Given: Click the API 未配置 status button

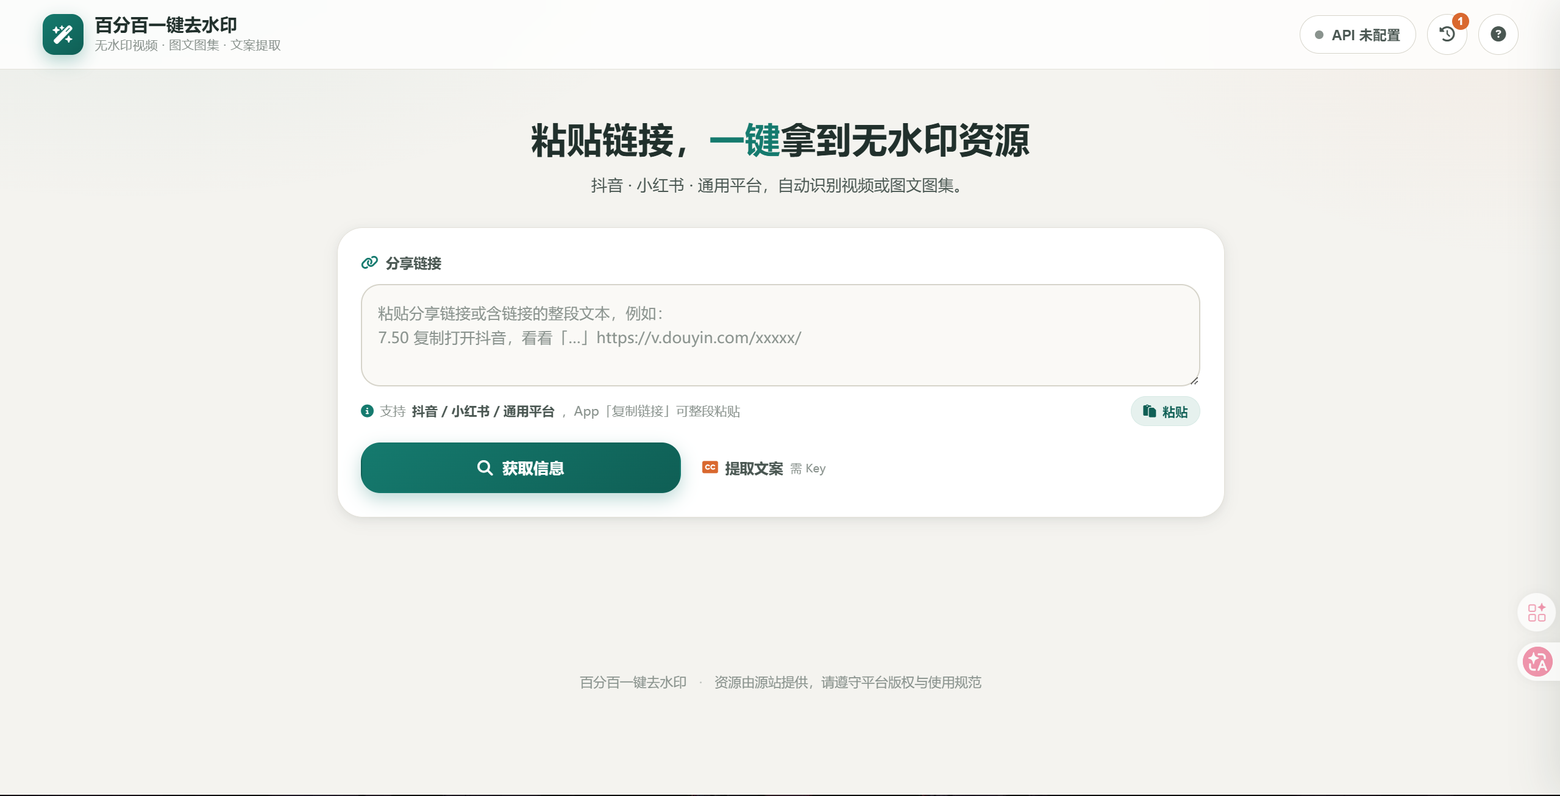Looking at the screenshot, I should [1357, 35].
